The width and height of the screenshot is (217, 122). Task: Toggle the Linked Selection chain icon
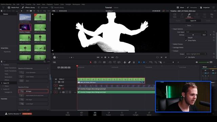pos(130,62)
